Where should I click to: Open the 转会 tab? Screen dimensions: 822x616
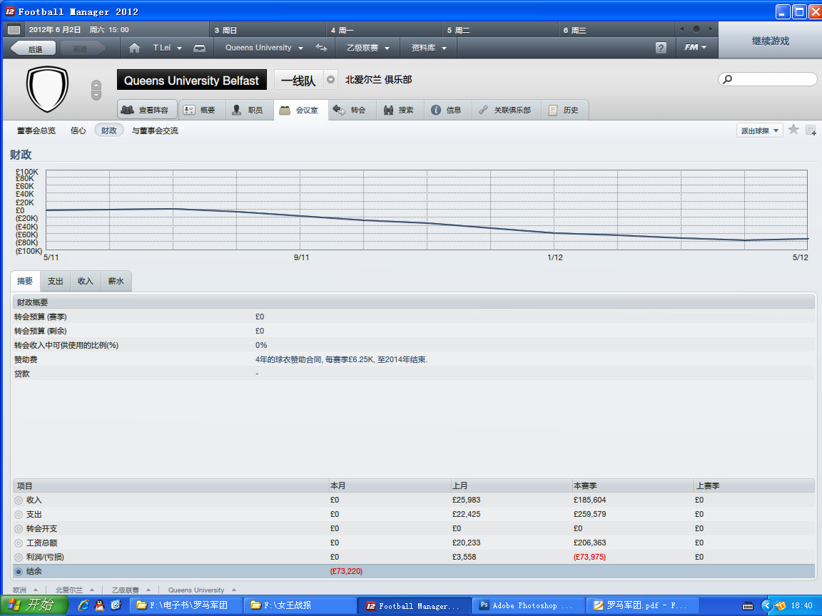click(352, 110)
